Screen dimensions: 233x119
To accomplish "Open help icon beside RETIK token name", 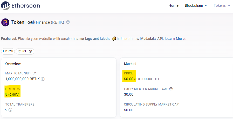I will (x=68, y=22).
